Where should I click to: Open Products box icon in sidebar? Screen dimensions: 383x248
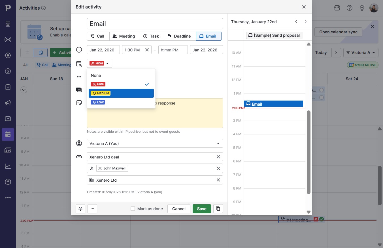(x=8, y=182)
